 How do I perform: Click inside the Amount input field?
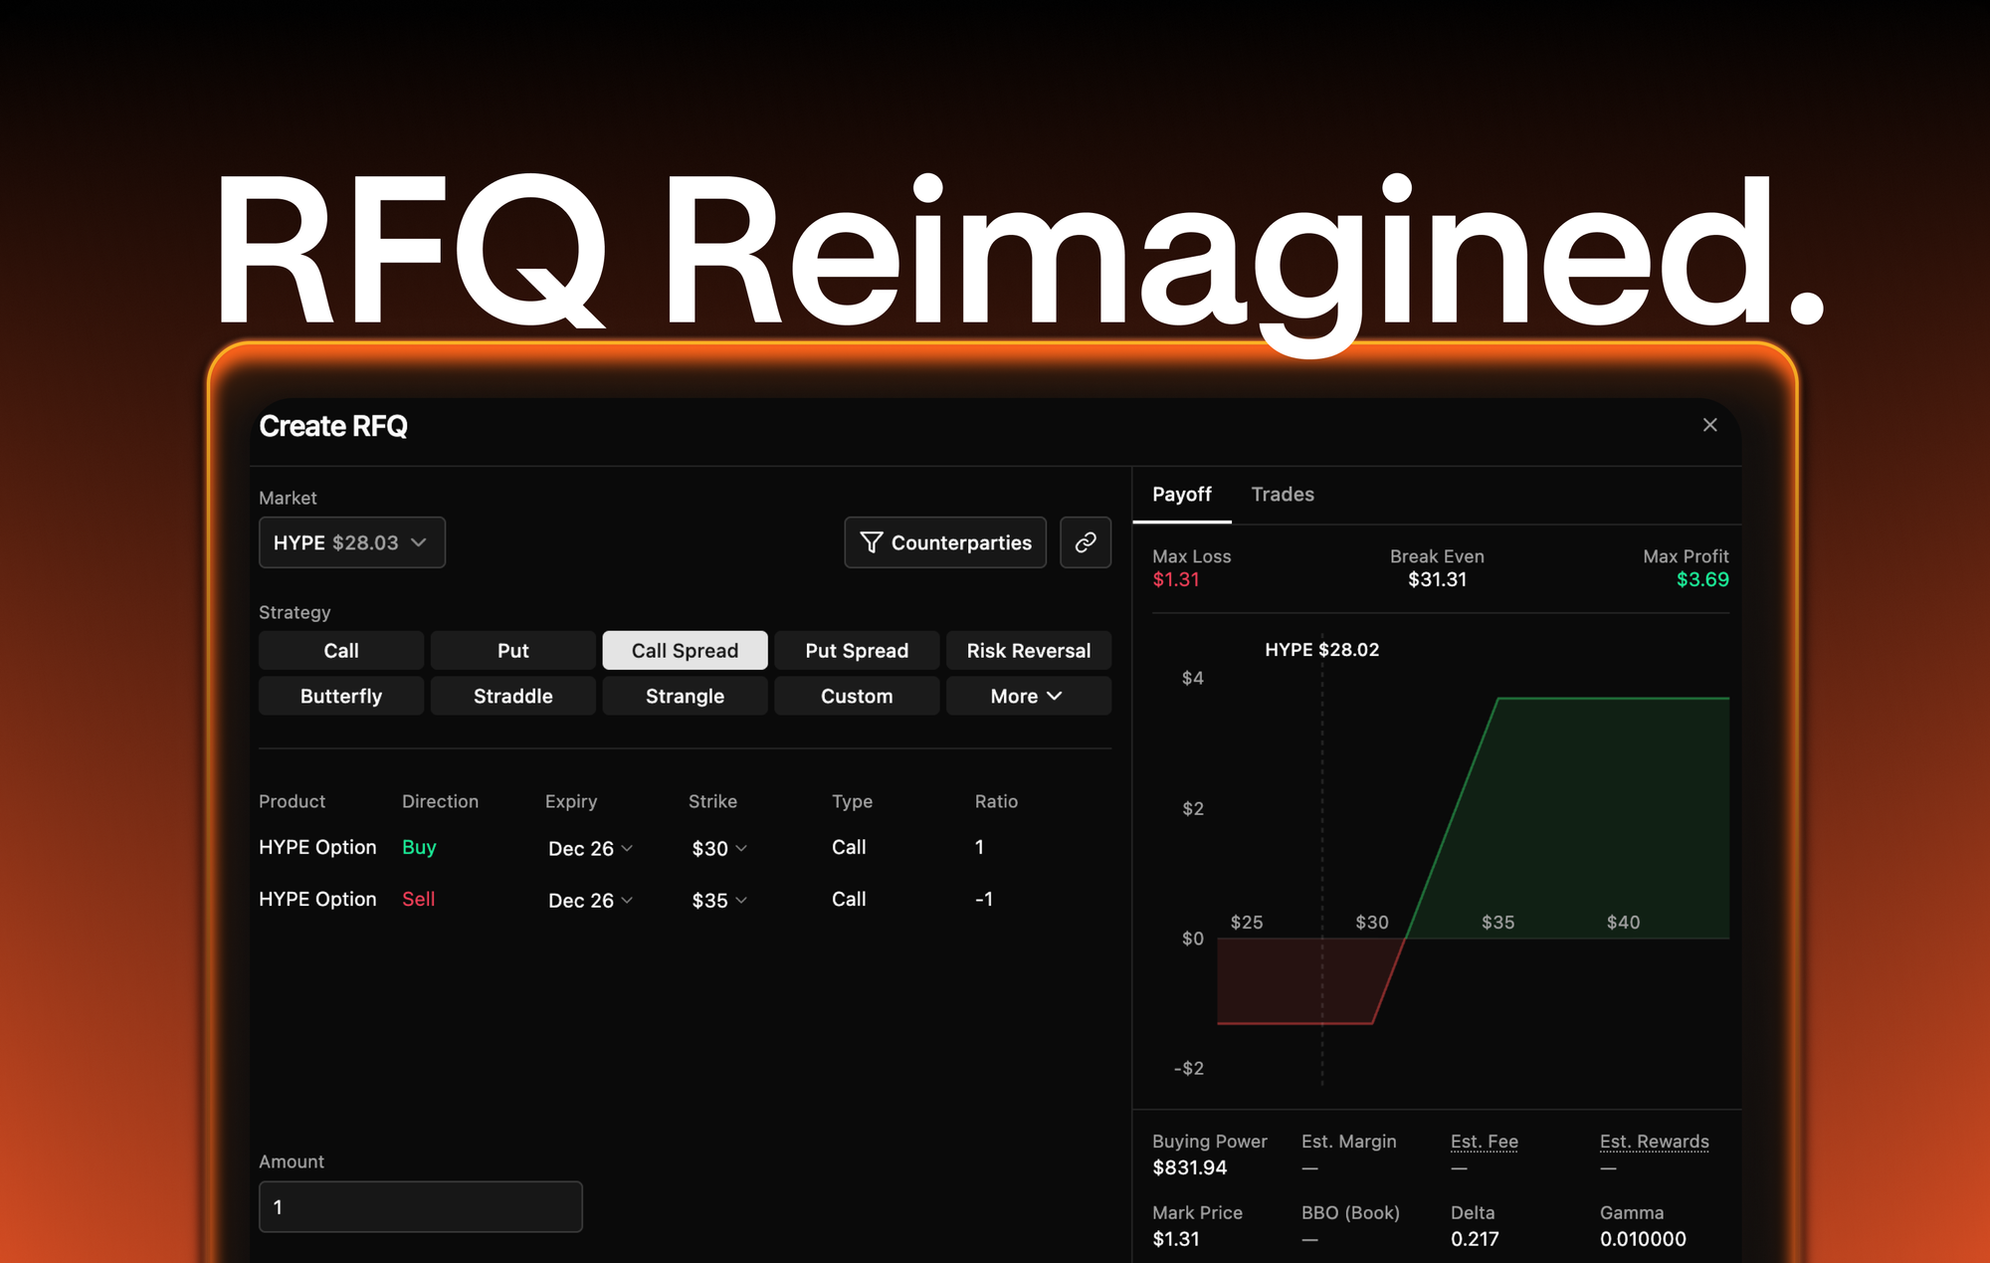point(420,1206)
